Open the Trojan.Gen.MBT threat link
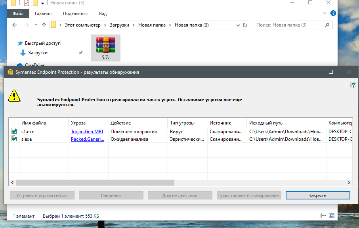359x228 pixels. [x=87, y=132]
